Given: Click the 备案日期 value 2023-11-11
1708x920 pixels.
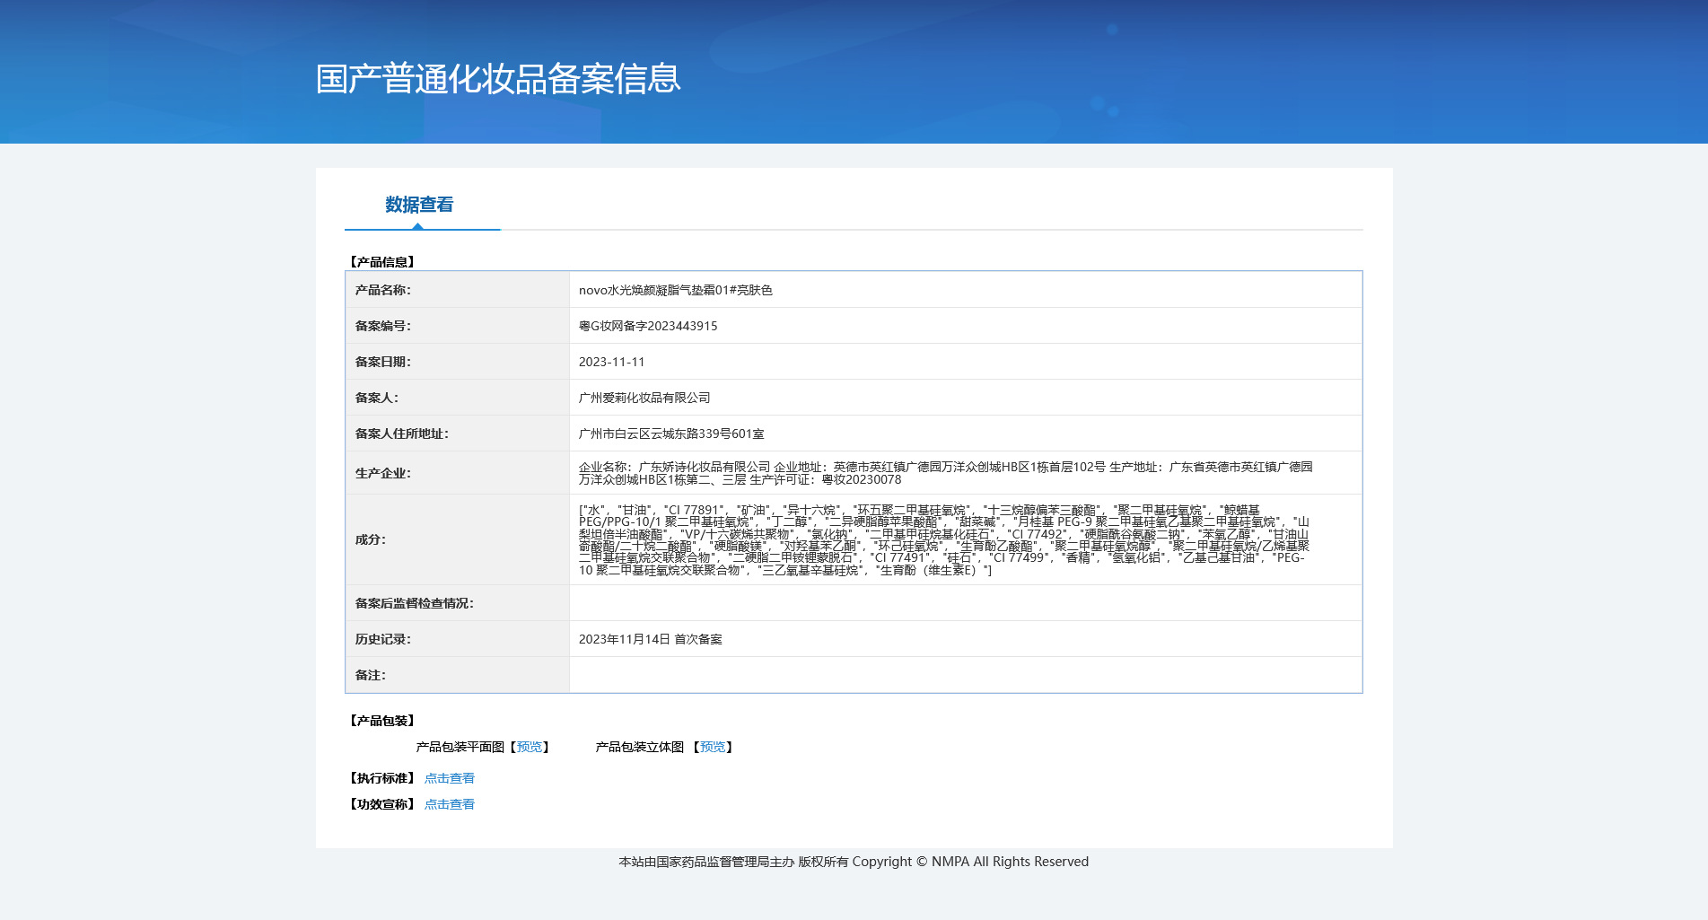Looking at the screenshot, I should (x=611, y=362).
